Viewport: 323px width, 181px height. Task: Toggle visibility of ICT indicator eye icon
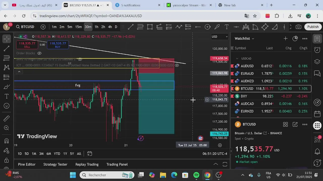pos(177,65)
